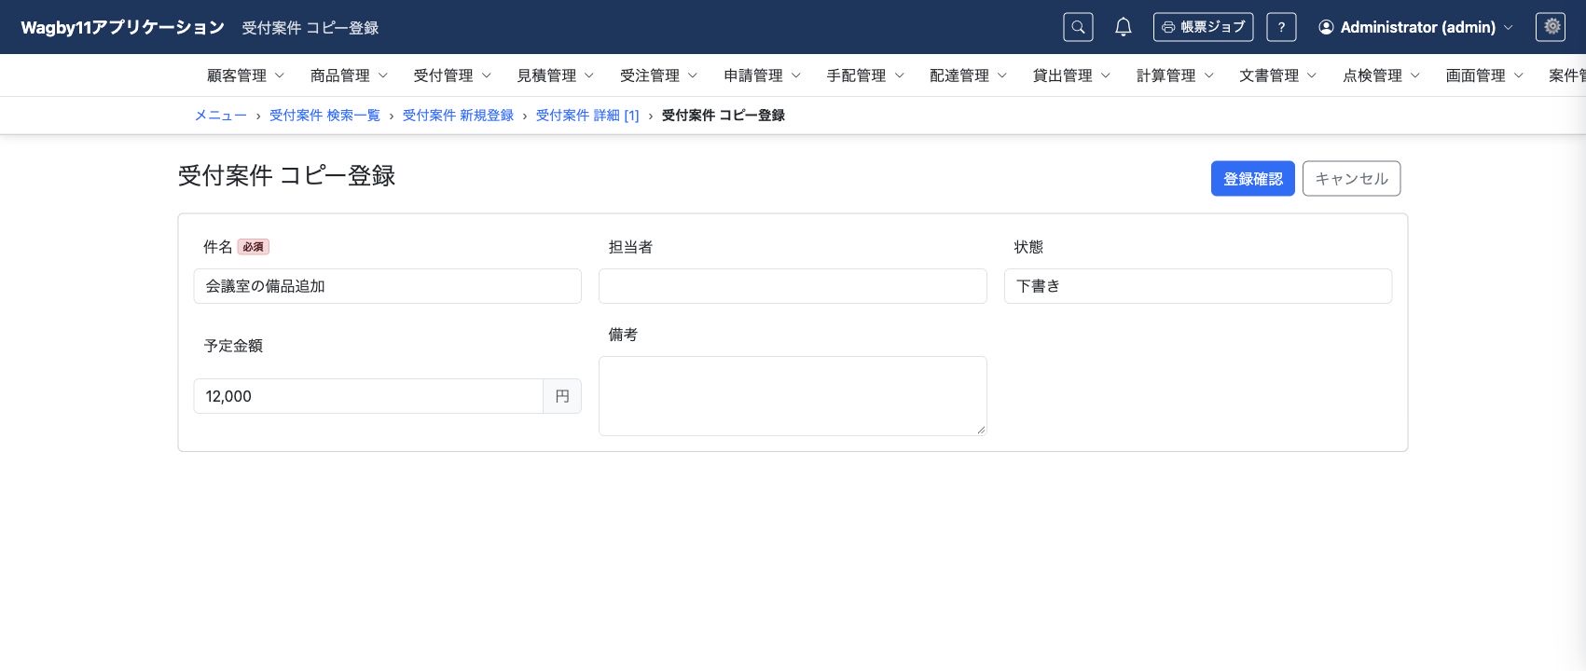The image size is (1586, 671).
Task: Expand the 文書管理 menu
Action: pos(1278,75)
